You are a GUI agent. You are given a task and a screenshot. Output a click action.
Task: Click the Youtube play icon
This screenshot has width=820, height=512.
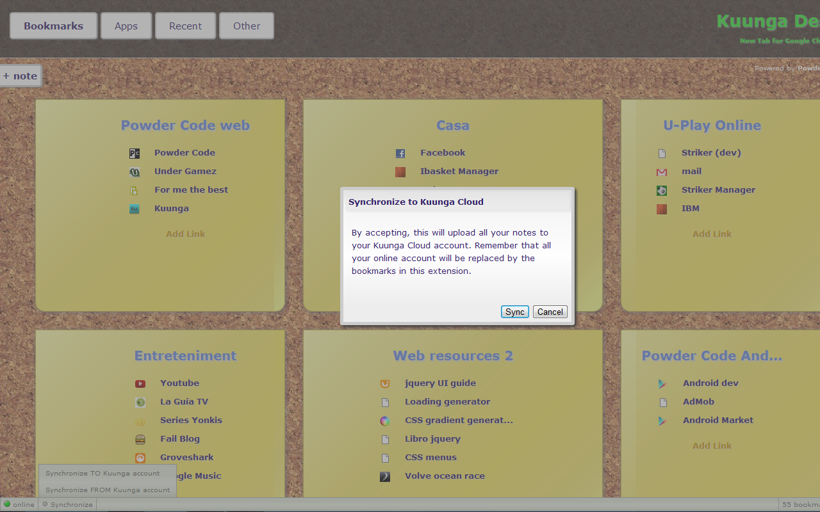pos(140,384)
